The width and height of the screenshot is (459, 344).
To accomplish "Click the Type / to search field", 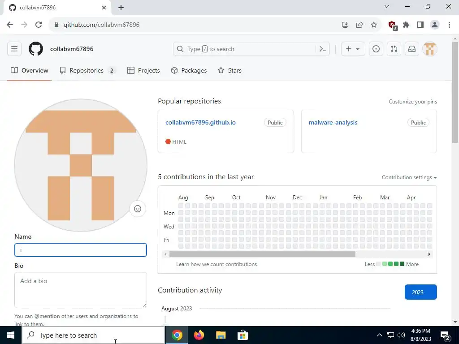I will pos(251,49).
